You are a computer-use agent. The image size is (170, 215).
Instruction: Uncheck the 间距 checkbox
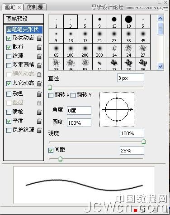(x=51, y=150)
